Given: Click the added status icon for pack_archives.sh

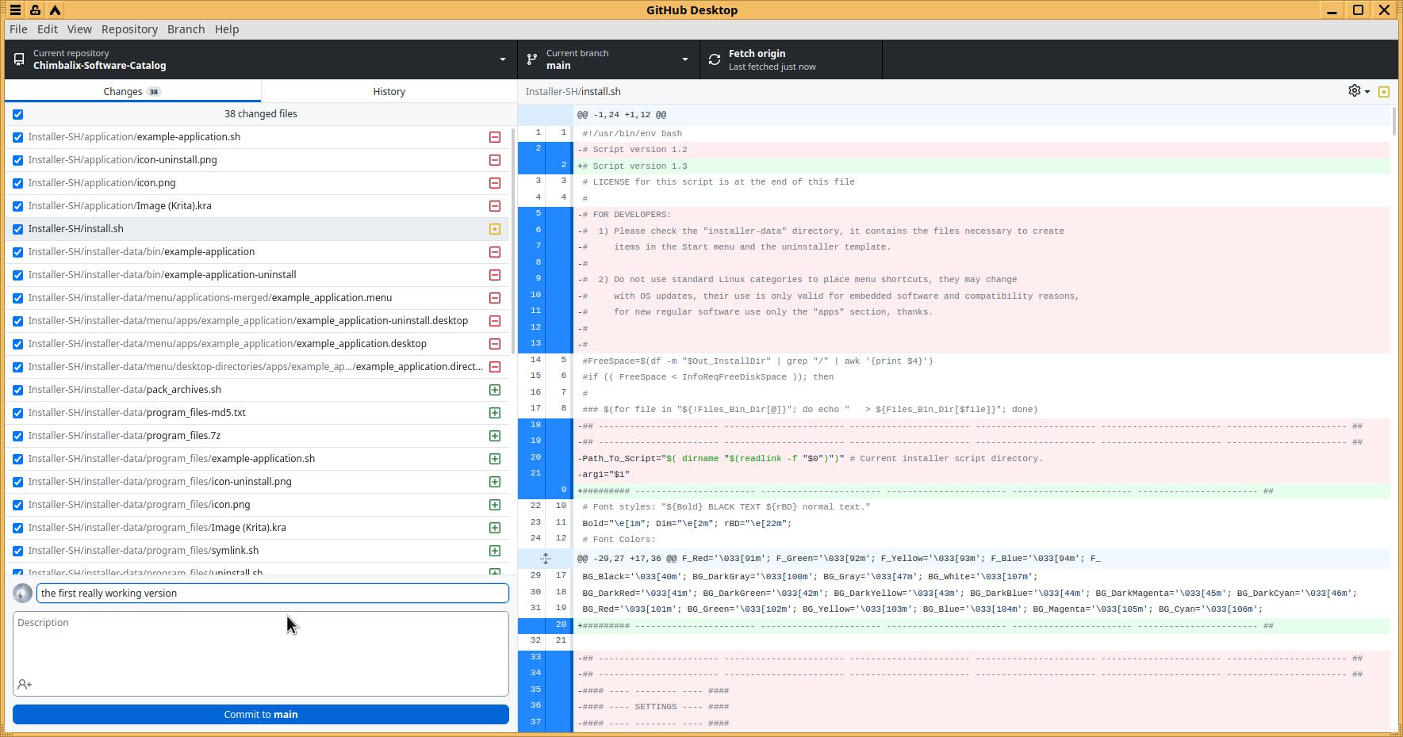Looking at the screenshot, I should (495, 390).
